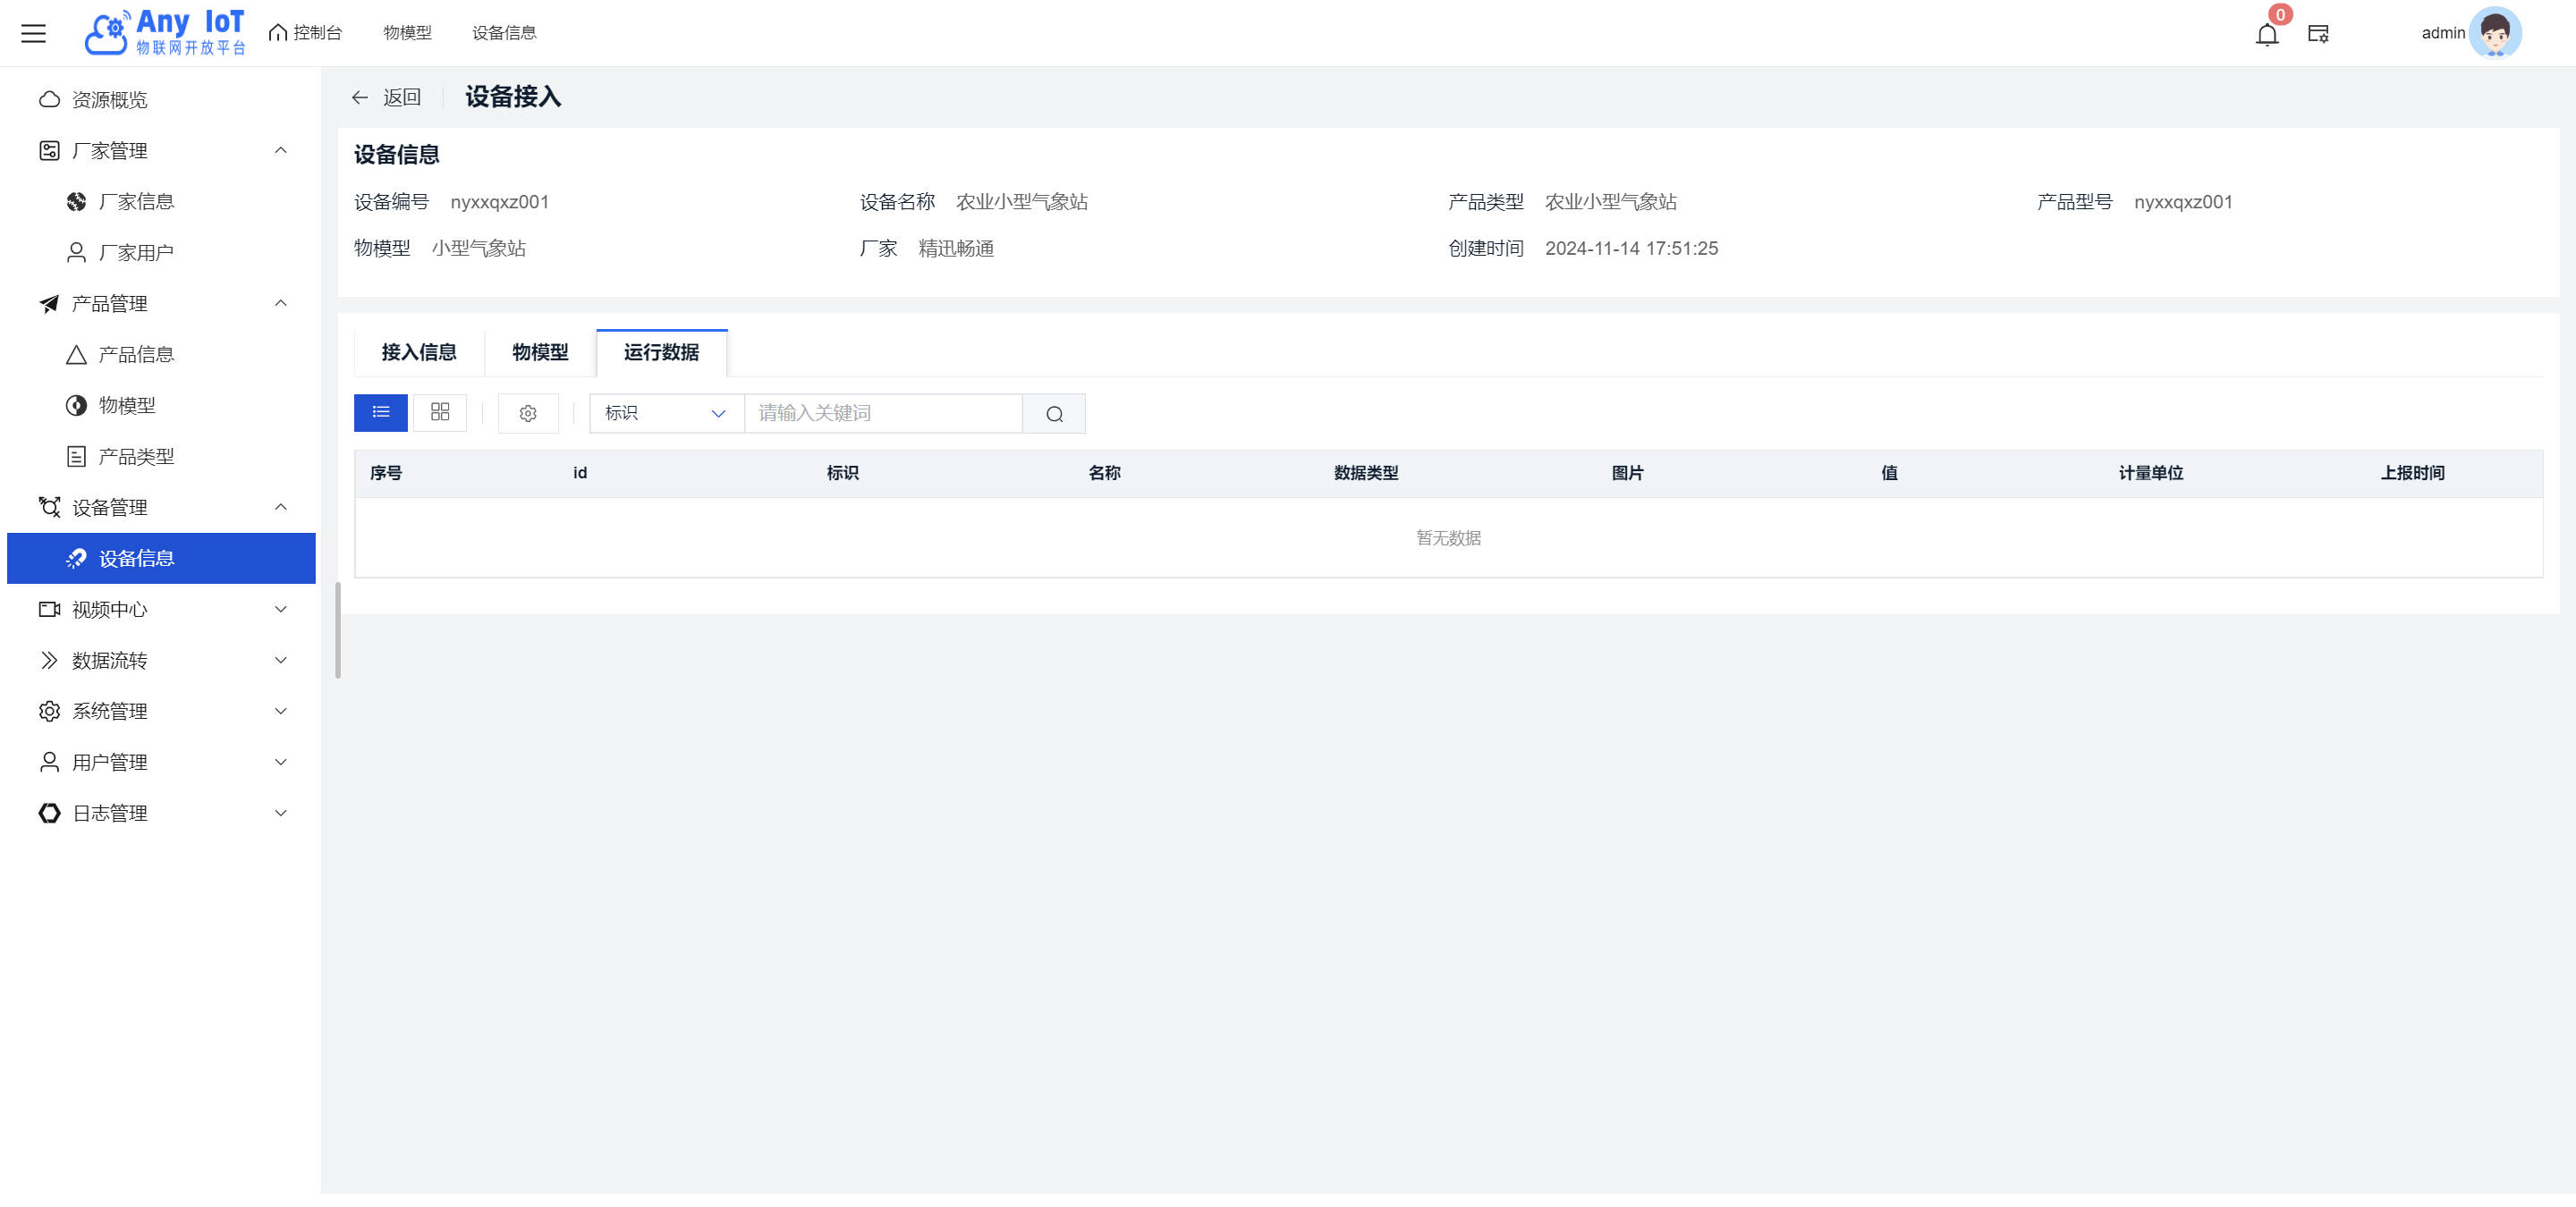The width and height of the screenshot is (2576, 1207).
Task: Open 厂家用户 in the sidebar
Action: pyautogui.click(x=136, y=253)
